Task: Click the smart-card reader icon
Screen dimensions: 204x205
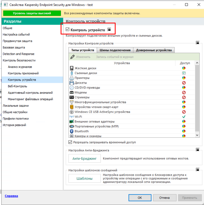Action: [x=71, y=107]
